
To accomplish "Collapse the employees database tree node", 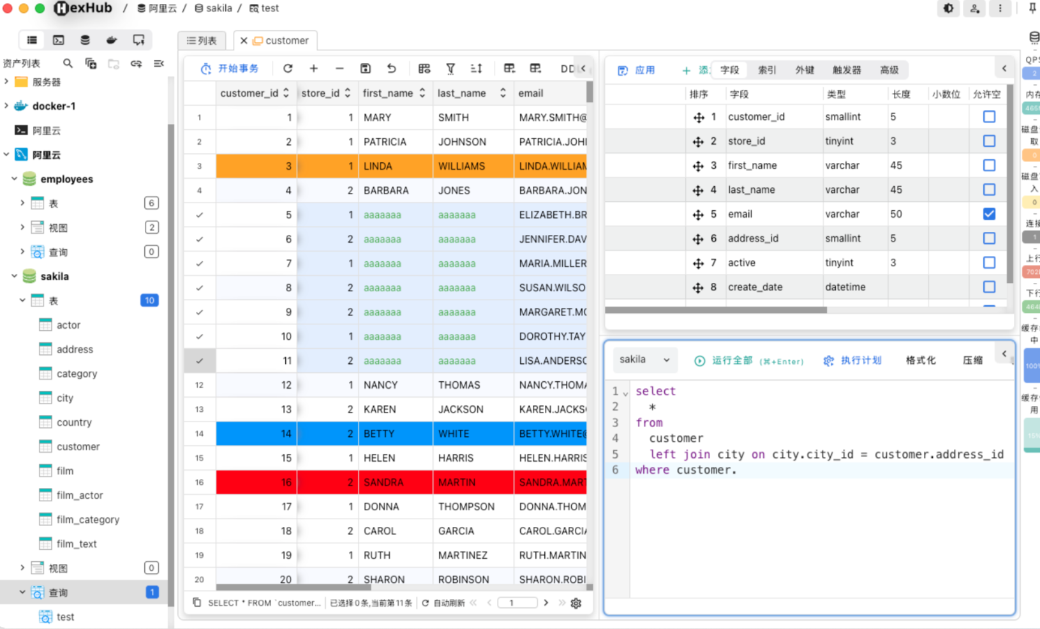I will click(14, 179).
